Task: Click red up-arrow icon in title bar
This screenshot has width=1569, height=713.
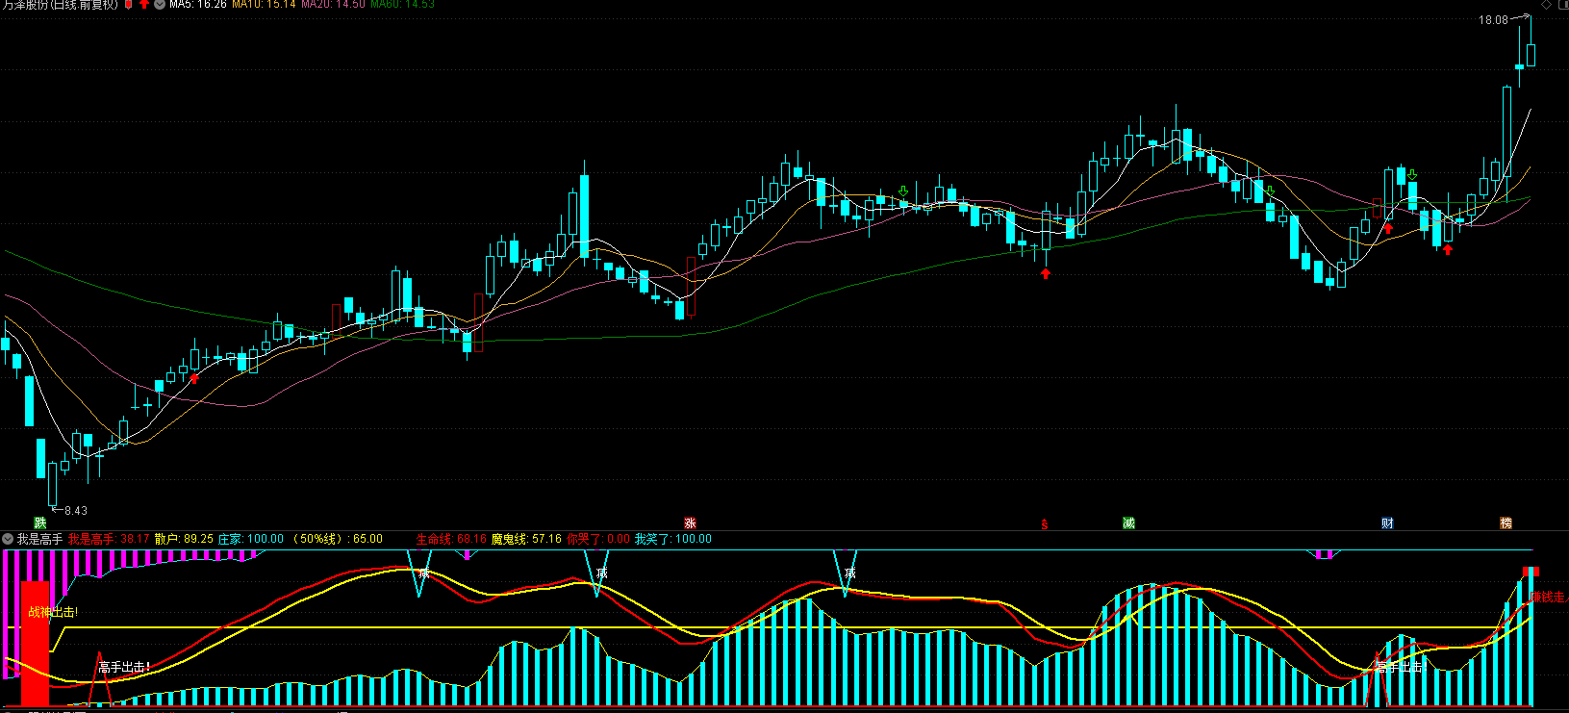Action: [x=144, y=5]
